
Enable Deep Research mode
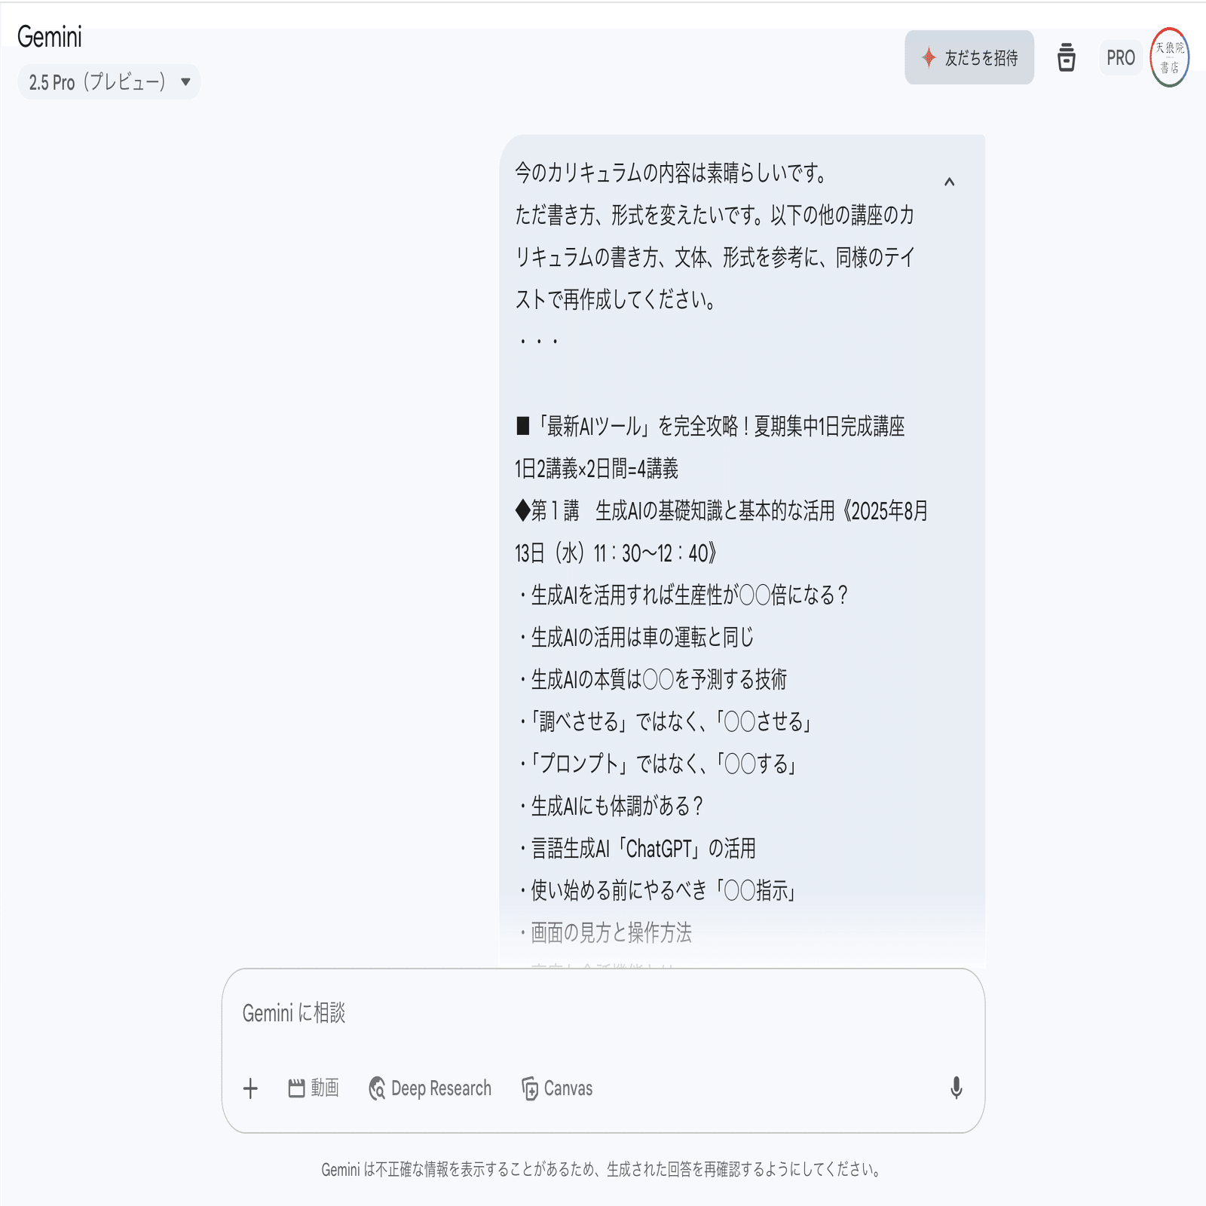click(430, 1088)
